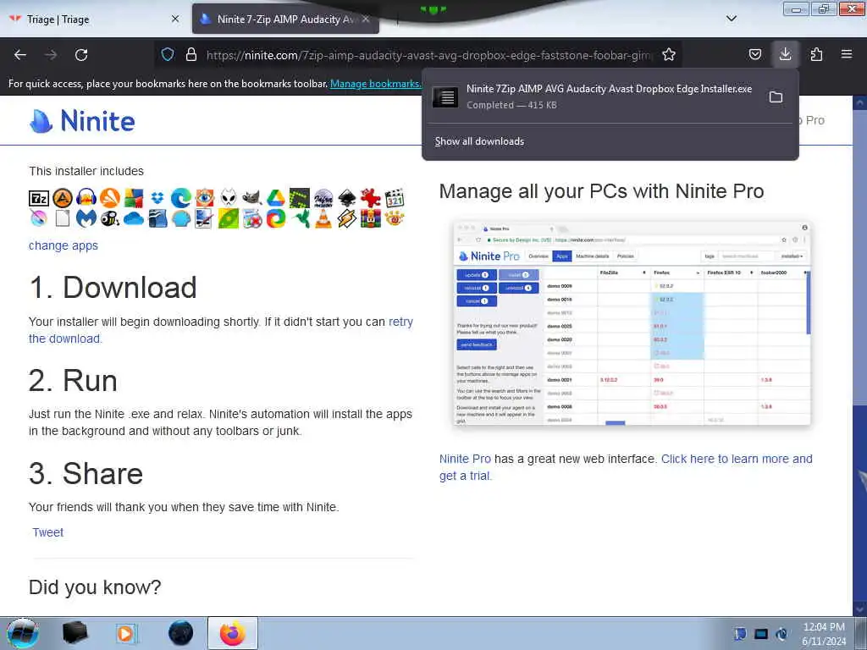Click the Ninite logo
This screenshot has height=650, width=867.
[x=82, y=120]
